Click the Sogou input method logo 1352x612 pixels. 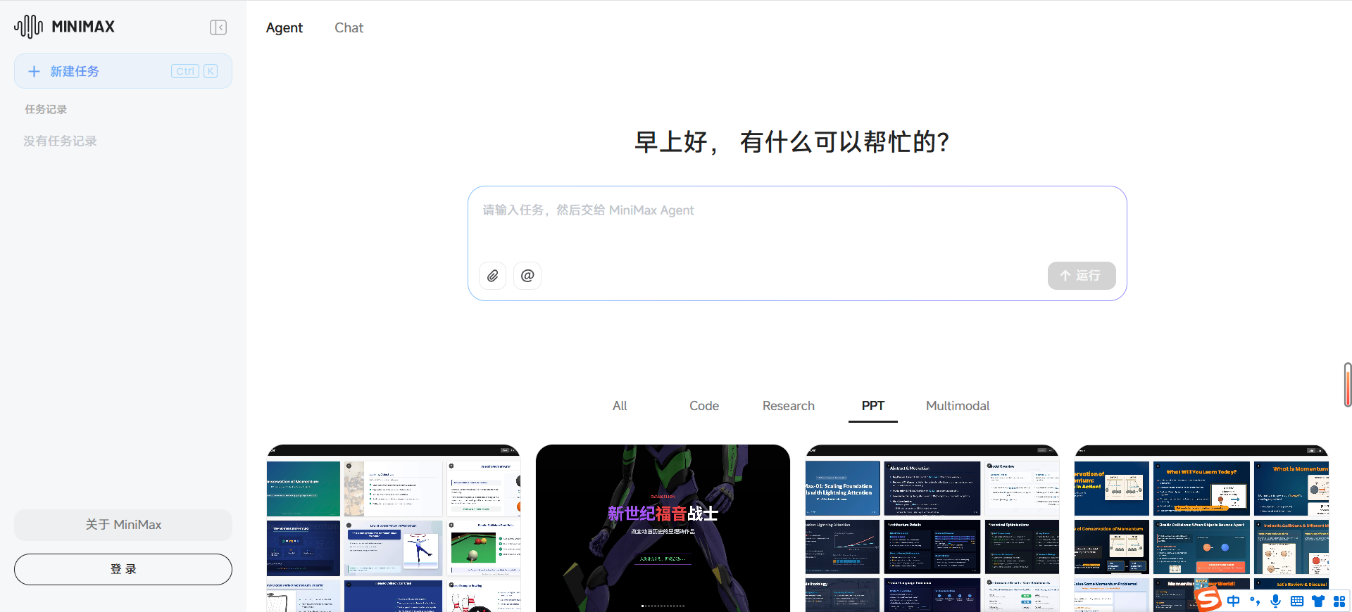click(1208, 599)
